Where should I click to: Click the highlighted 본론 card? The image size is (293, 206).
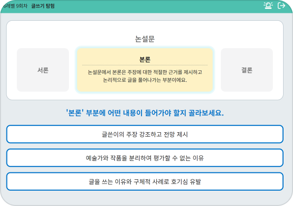coord(145,70)
